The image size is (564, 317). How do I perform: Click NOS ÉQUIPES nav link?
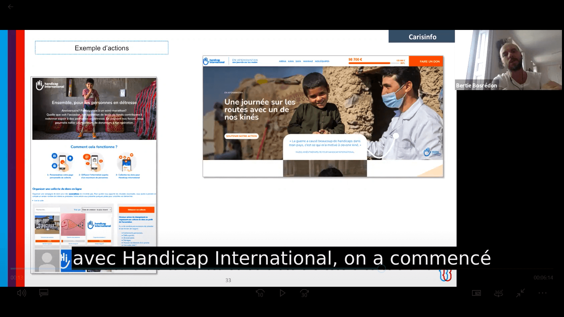click(x=322, y=61)
